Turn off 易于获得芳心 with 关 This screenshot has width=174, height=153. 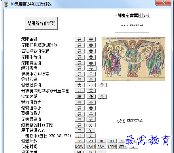click(x=91, y=131)
